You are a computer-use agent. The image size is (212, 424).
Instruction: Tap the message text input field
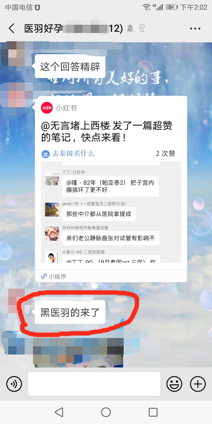click(94, 384)
